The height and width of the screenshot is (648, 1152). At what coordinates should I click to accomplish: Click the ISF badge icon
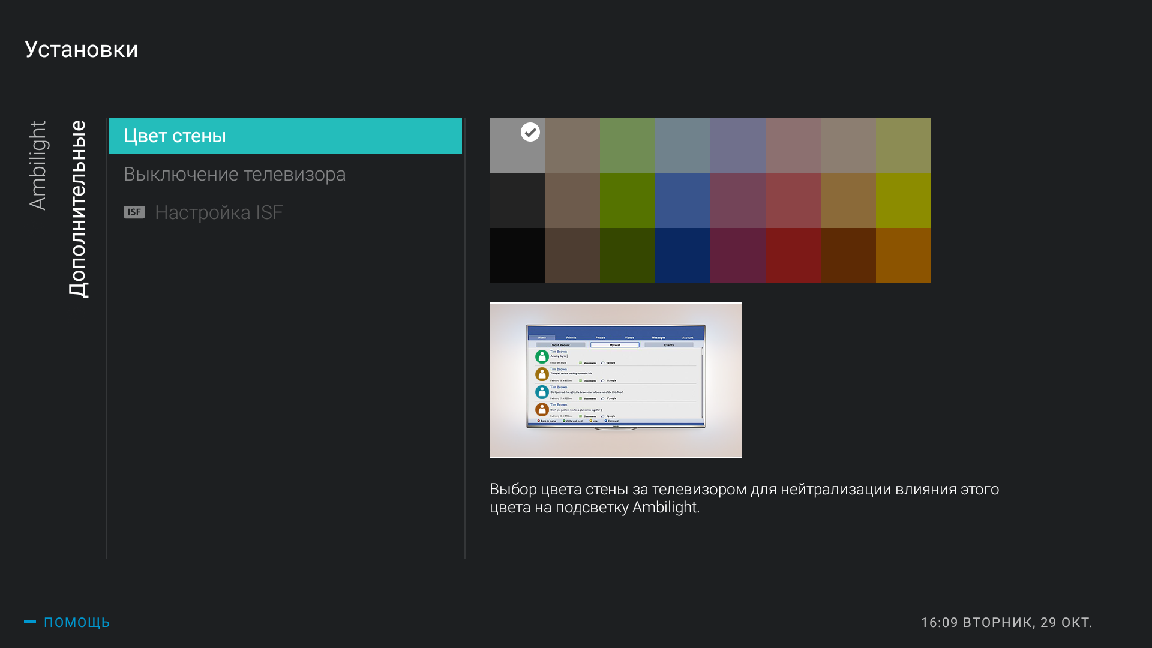(x=134, y=212)
